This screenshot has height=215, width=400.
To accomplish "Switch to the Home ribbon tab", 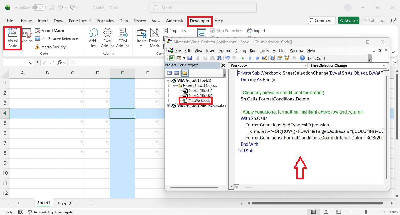I will point(26,21).
